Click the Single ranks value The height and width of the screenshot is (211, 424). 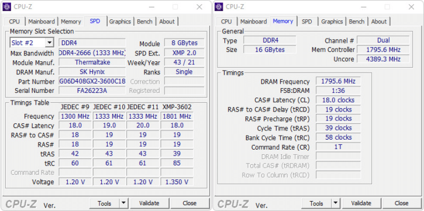tap(184, 72)
